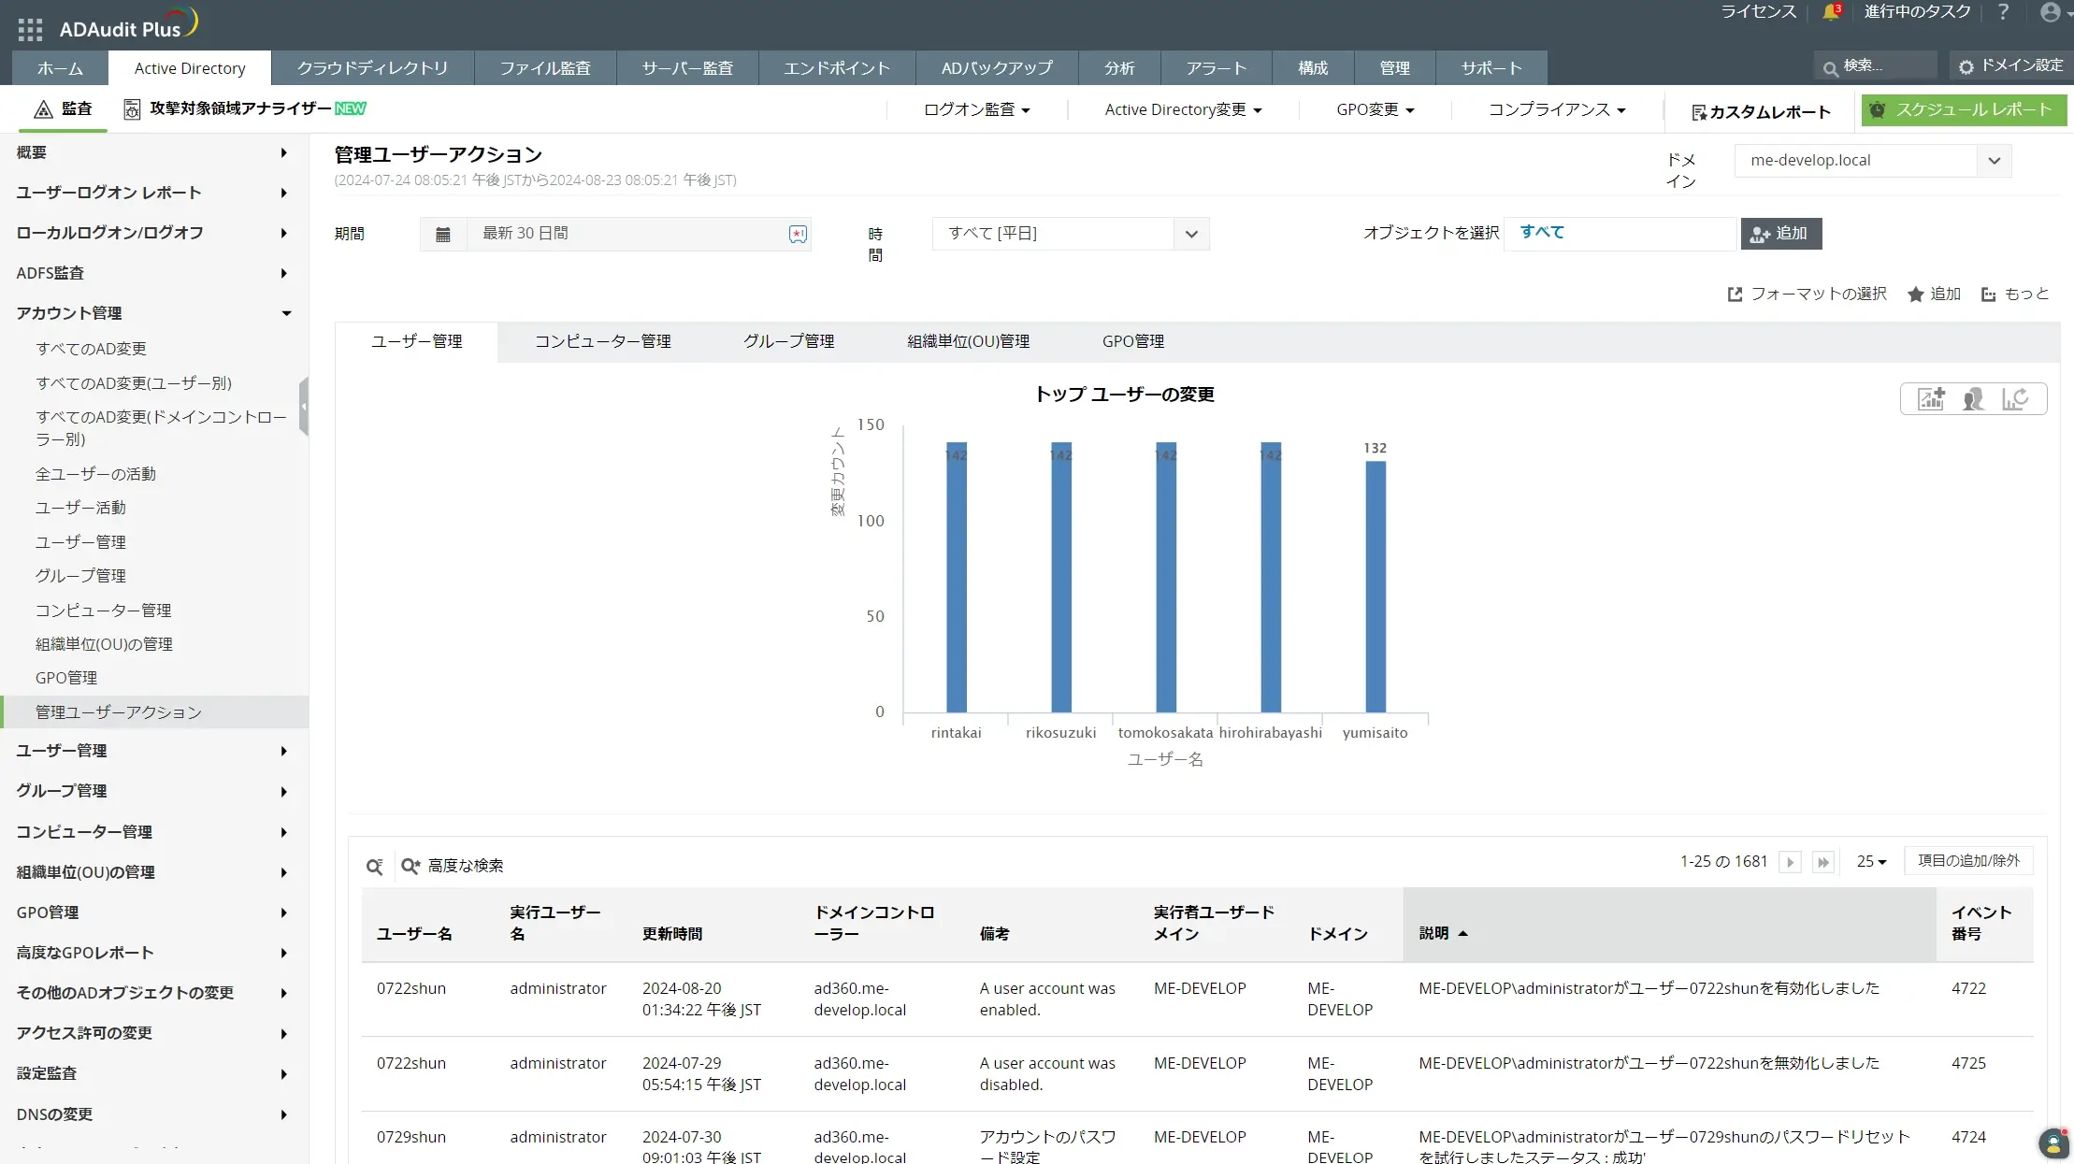Viewport: 2074px width, 1164px height.
Task: Select the 組織単位(OU)管理 report tab
Action: point(969,342)
